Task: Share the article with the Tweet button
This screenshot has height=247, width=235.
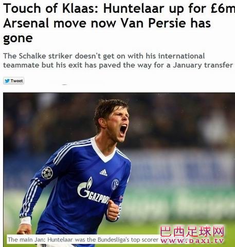Action: point(13,81)
